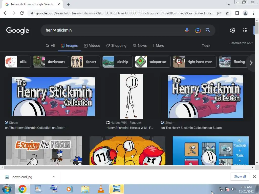Open Windows Media Player from taskbar
The image size is (259, 194).
pyautogui.click(x=69, y=189)
